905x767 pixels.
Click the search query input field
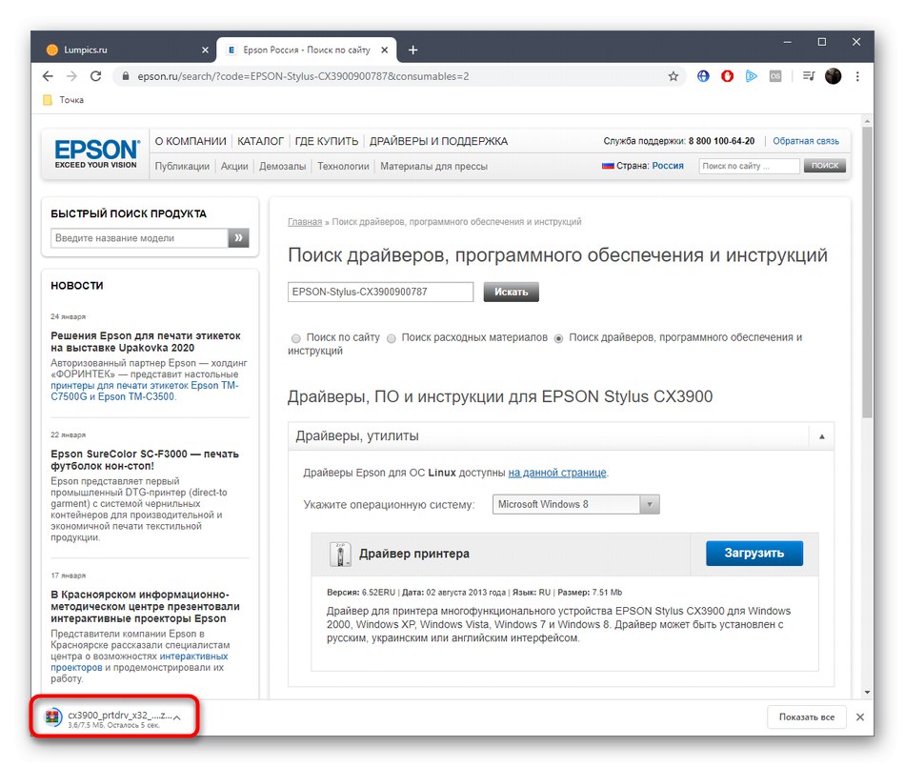[379, 292]
